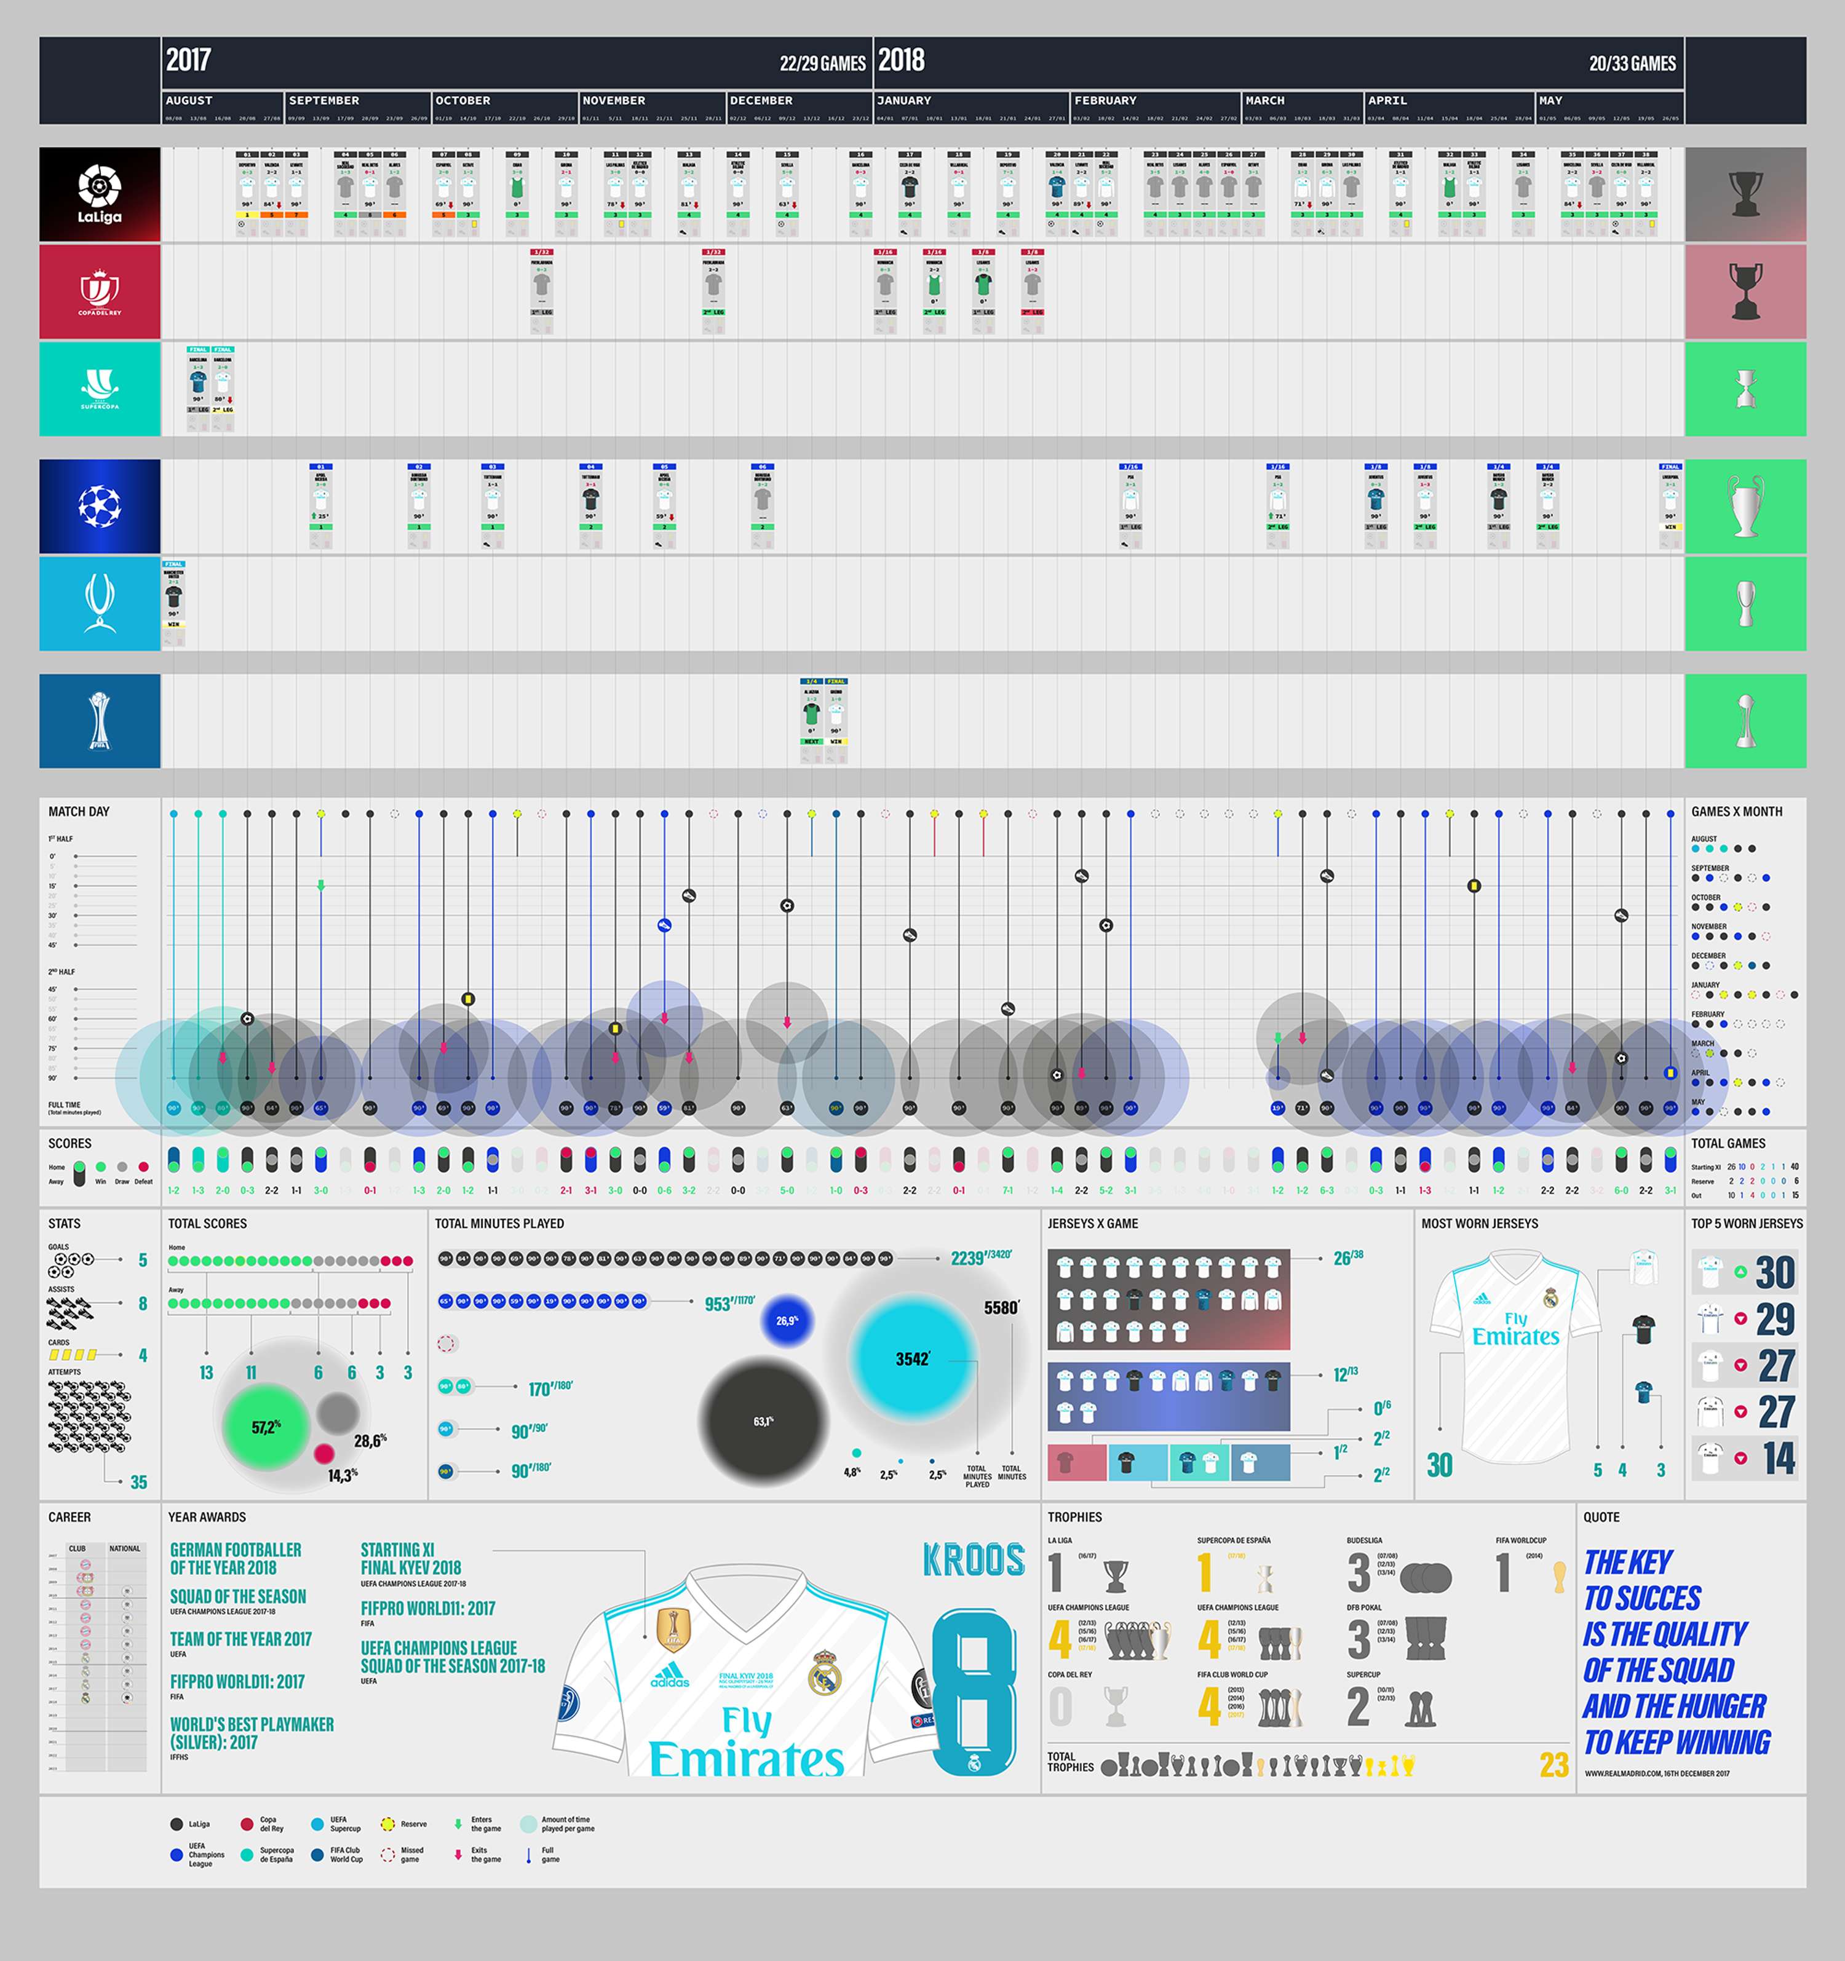Click the blue UEFA Champions League dot in legend

[x=177, y=1855]
